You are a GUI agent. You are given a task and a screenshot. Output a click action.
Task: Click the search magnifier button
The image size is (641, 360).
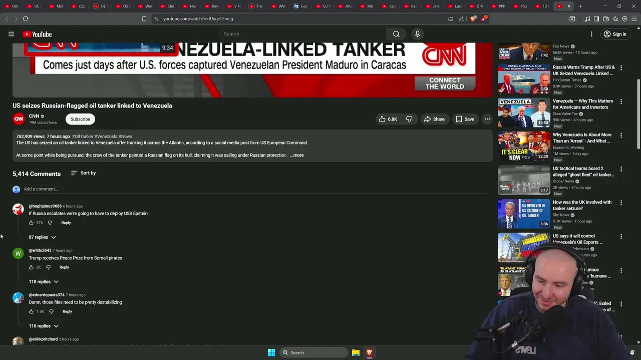pos(396,34)
